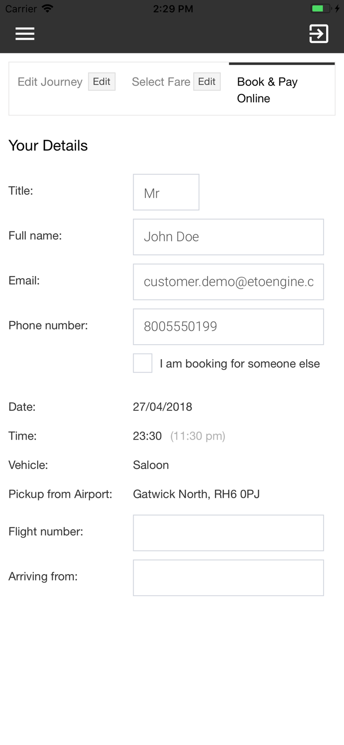The height and width of the screenshot is (745, 344).
Task: Tap the Phone number field
Action: click(x=228, y=326)
